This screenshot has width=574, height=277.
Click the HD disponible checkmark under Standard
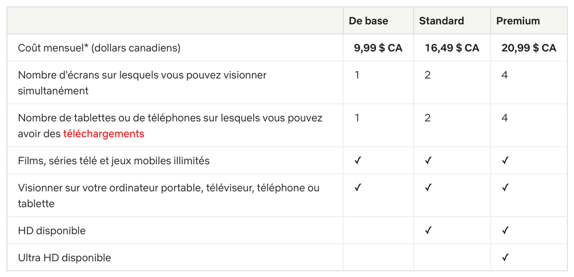[428, 231]
